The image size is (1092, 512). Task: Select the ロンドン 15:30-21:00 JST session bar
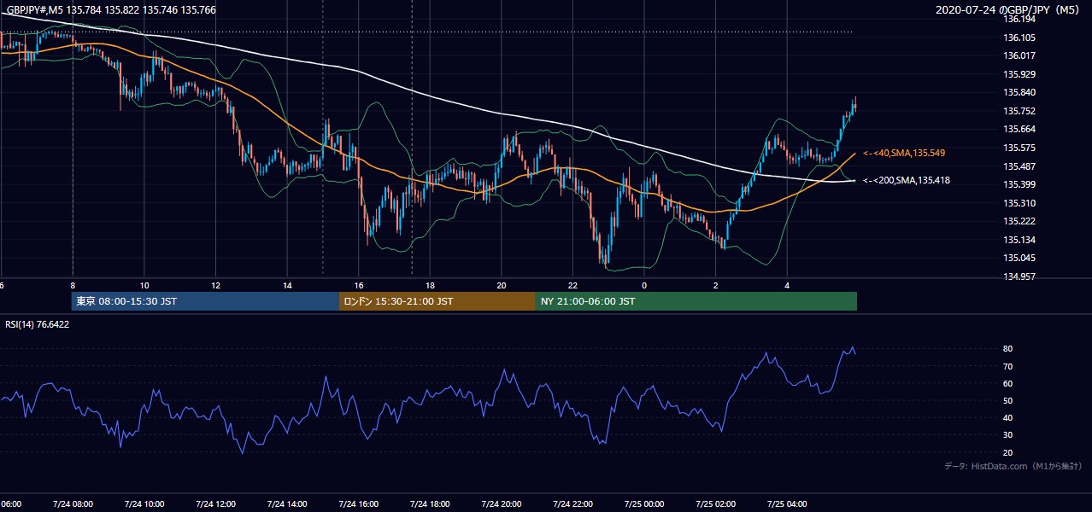click(437, 301)
